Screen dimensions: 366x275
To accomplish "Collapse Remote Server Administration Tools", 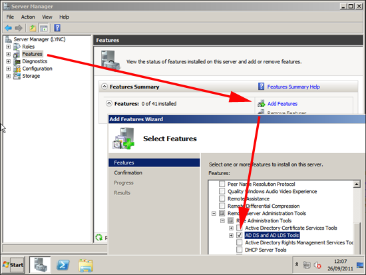I will [214, 213].
